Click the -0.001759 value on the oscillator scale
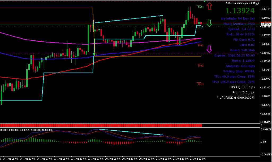The height and width of the screenshot is (162, 272). 266,155
